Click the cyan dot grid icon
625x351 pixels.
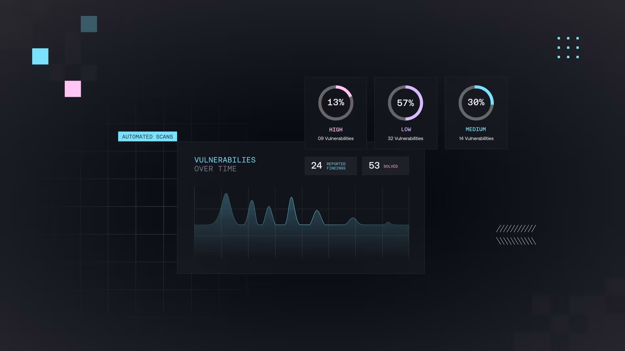(568, 47)
